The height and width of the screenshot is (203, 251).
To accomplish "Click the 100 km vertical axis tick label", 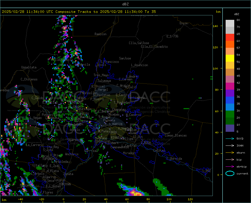I will click(216, 68).
